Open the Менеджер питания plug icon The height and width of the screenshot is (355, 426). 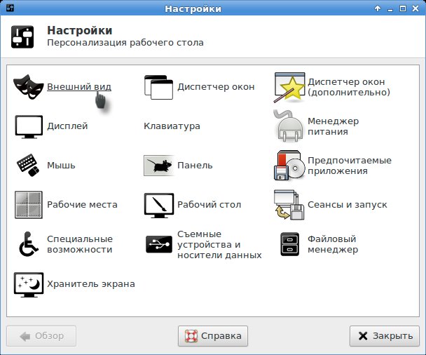pos(289,126)
